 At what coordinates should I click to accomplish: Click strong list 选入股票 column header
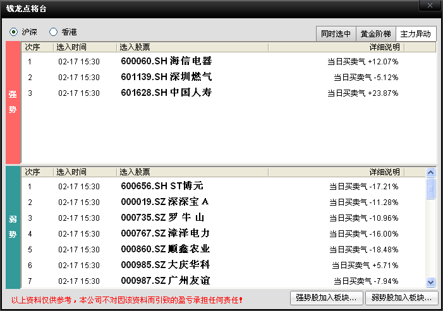(192, 47)
